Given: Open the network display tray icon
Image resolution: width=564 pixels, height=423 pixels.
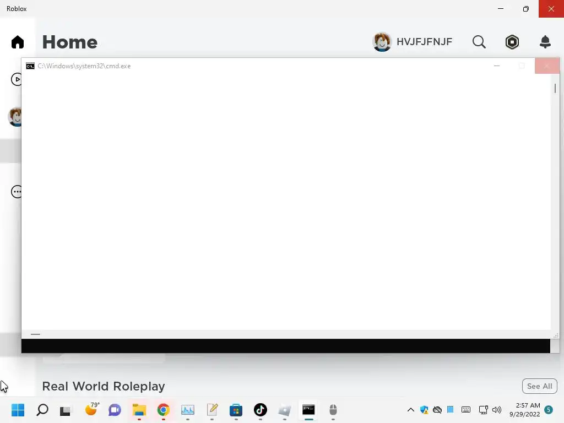Looking at the screenshot, I should pyautogui.click(x=483, y=410).
